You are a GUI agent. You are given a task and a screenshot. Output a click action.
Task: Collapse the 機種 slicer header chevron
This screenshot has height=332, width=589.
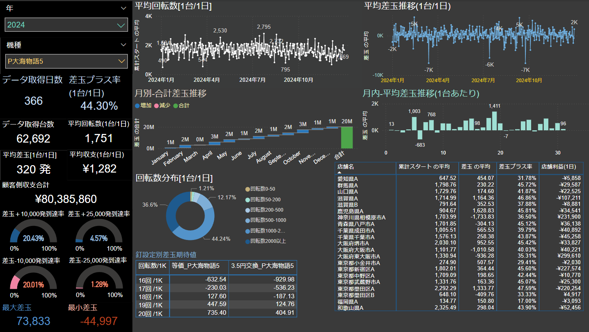(124, 45)
